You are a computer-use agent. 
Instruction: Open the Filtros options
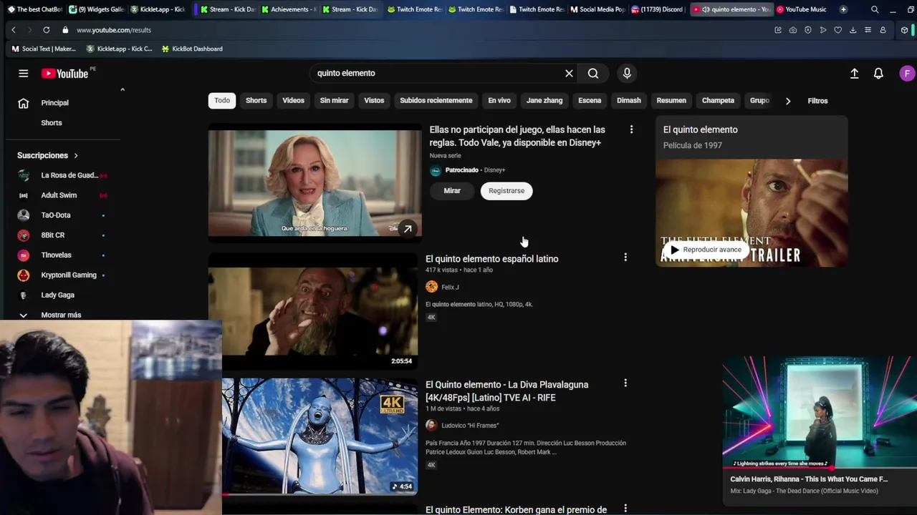[x=817, y=101]
